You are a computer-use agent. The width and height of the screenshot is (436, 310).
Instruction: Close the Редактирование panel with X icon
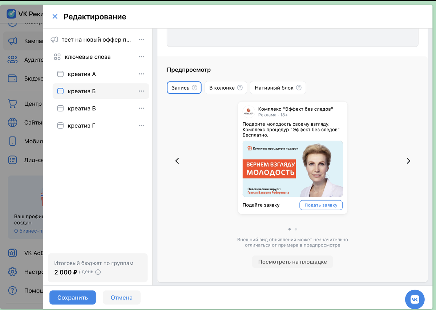tap(55, 16)
